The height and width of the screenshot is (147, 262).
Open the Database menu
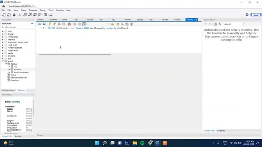[x=33, y=10]
